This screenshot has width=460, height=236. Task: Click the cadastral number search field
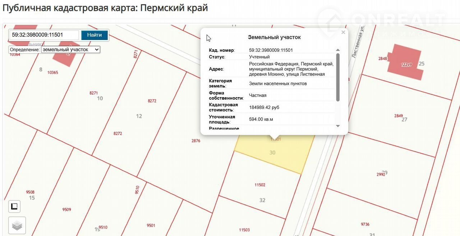pos(44,35)
